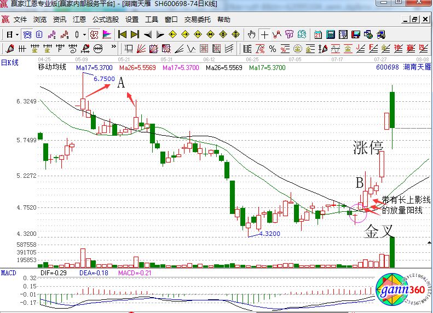
Task: Open the candlestick style dropdown arrow
Action: [x=84, y=34]
